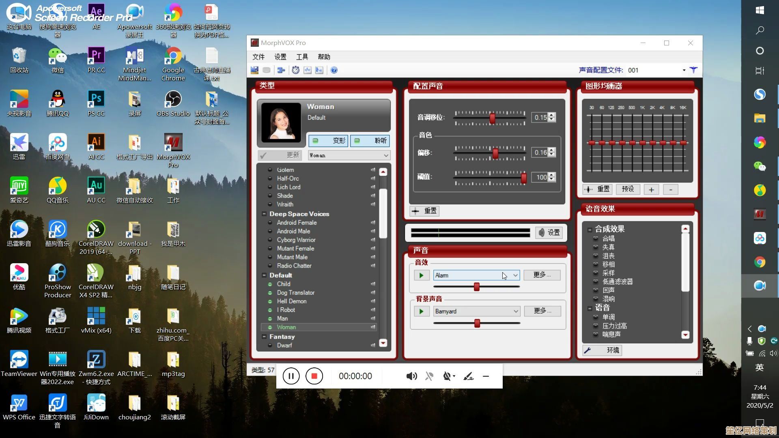The height and width of the screenshot is (438, 779).
Task: Expand the Alarm sound effects dropdown
Action: click(515, 275)
